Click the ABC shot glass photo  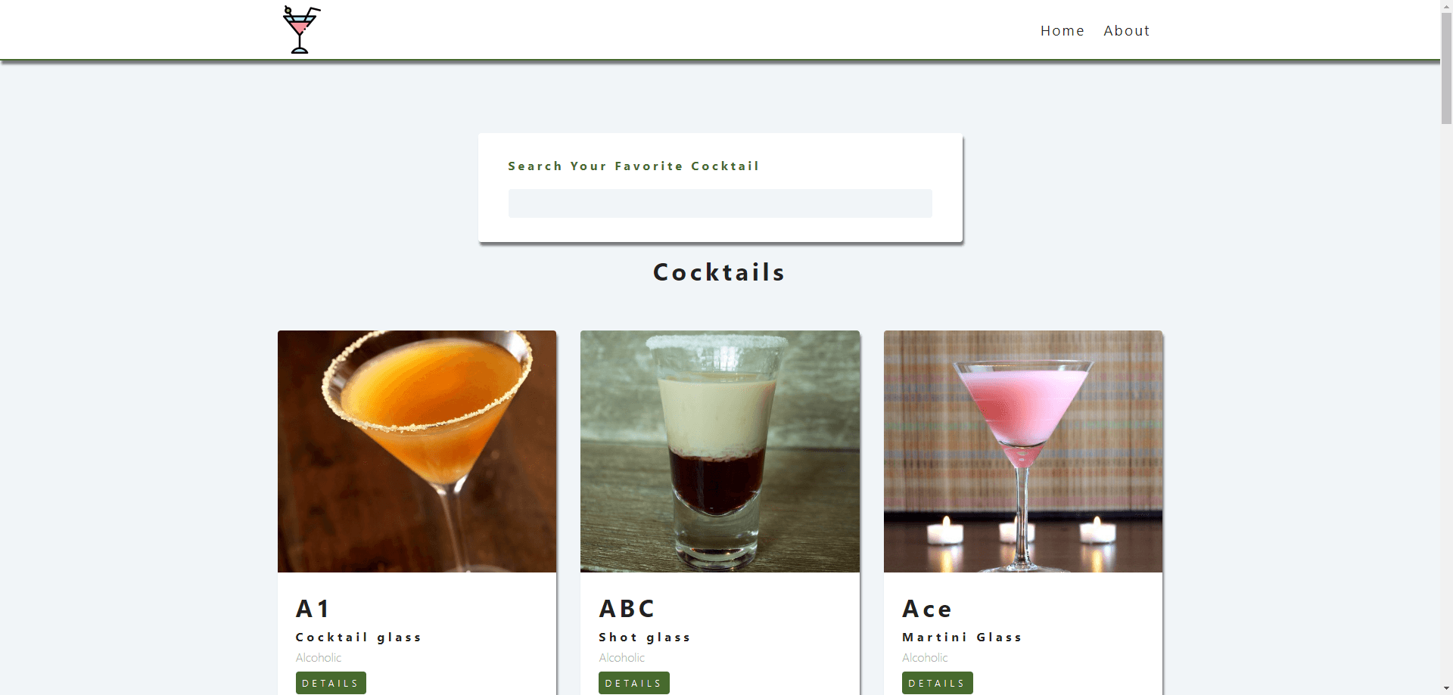[x=720, y=451]
